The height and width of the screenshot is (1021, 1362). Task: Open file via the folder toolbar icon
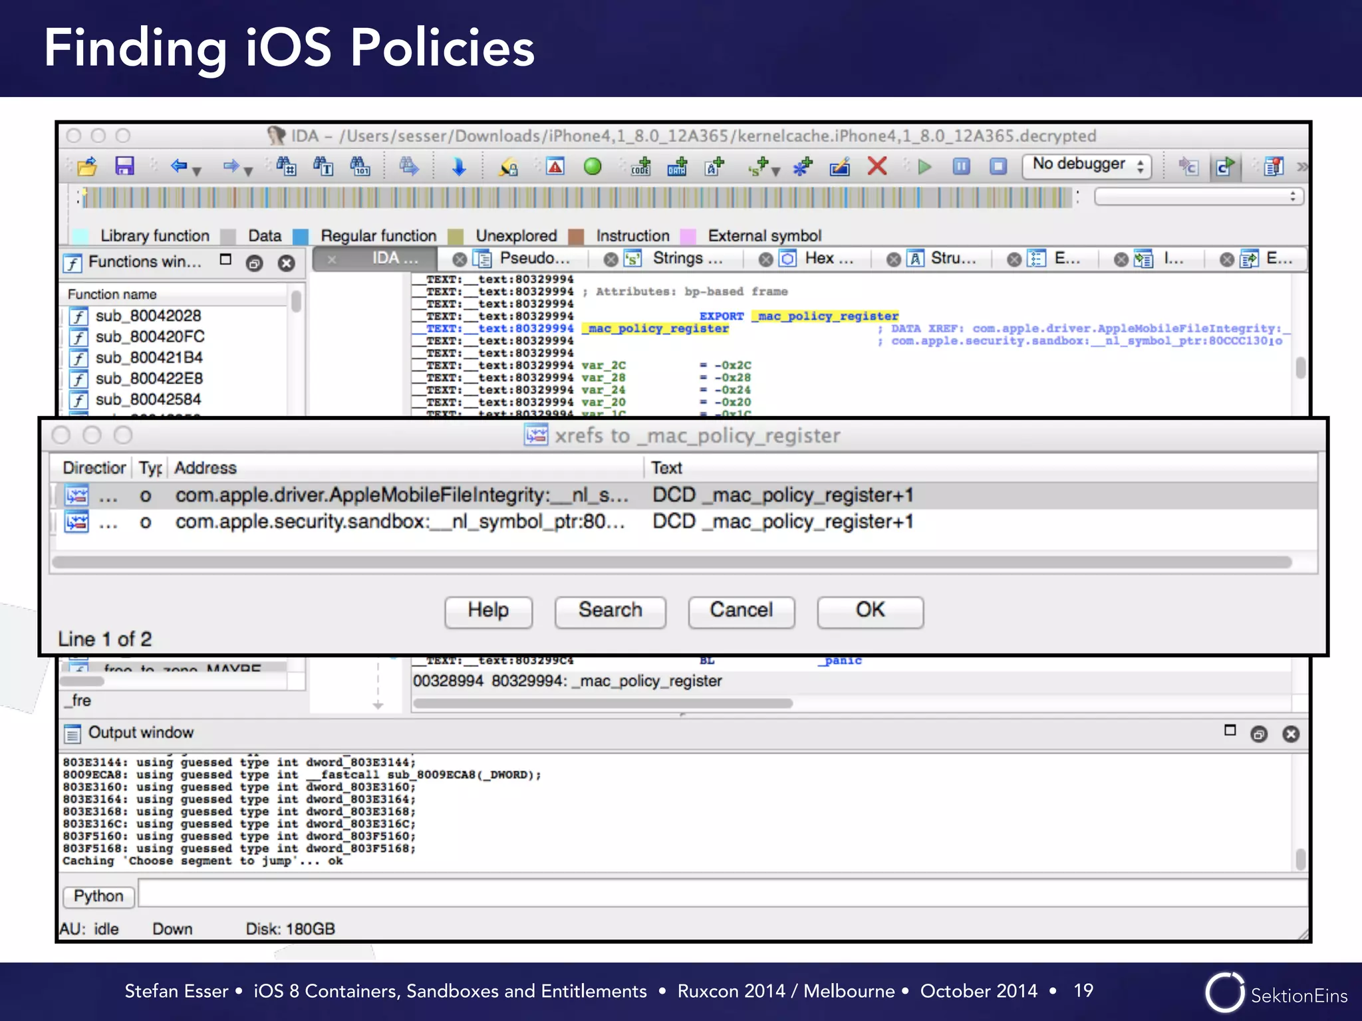(x=87, y=166)
